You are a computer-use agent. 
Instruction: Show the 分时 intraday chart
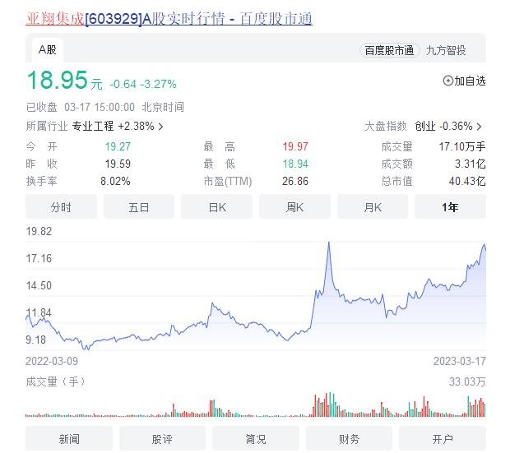pos(61,207)
